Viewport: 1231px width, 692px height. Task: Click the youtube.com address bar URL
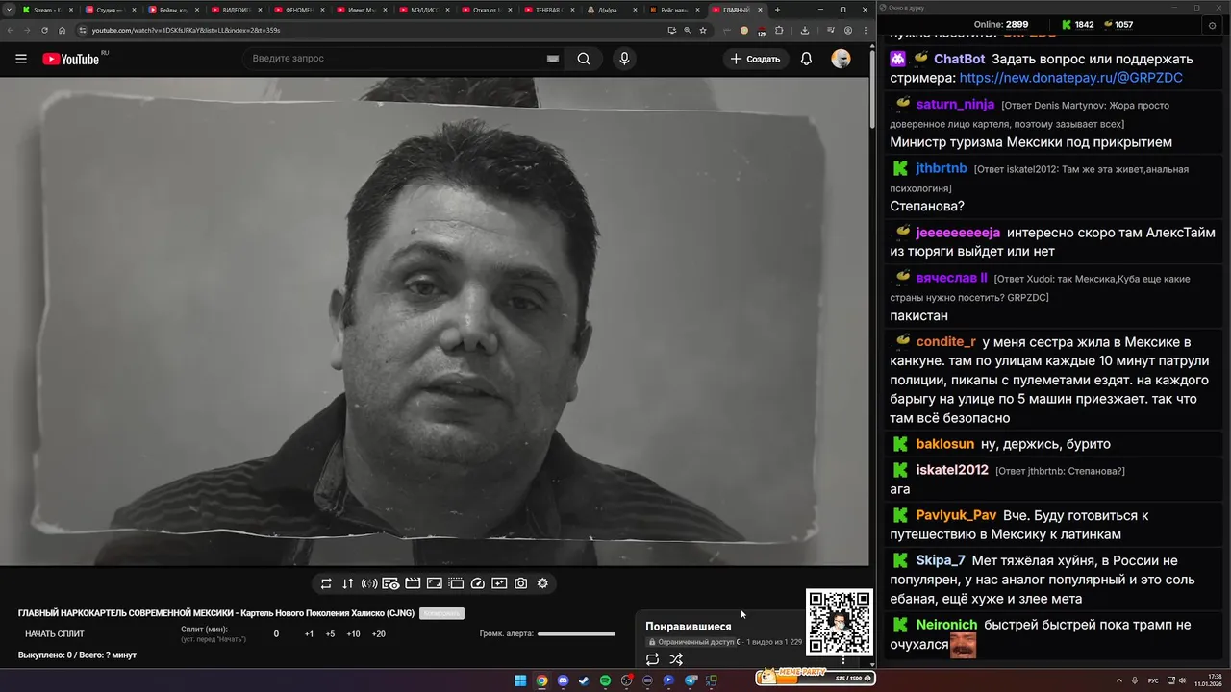(x=186, y=30)
